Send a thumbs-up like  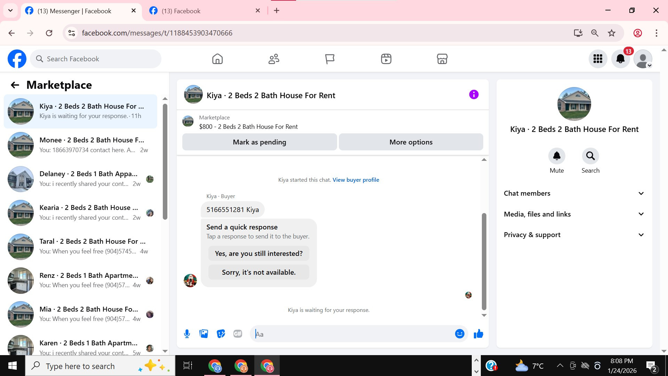478,334
